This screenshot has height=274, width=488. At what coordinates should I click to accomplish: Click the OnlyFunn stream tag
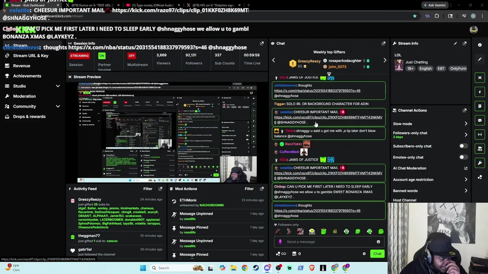pyautogui.click(x=458, y=68)
